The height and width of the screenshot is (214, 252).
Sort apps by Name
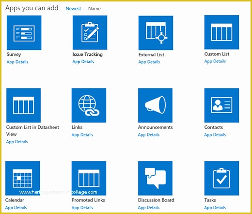pyautogui.click(x=94, y=9)
